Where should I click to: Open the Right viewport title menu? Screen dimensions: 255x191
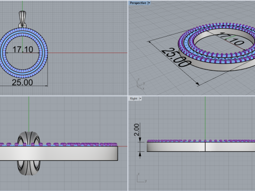click(x=133, y=99)
